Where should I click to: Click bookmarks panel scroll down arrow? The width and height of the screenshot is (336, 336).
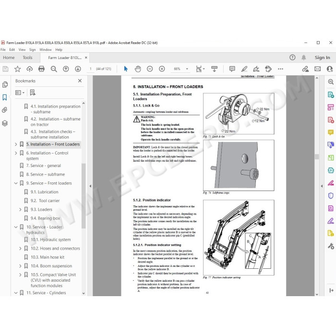[x=84, y=293]
